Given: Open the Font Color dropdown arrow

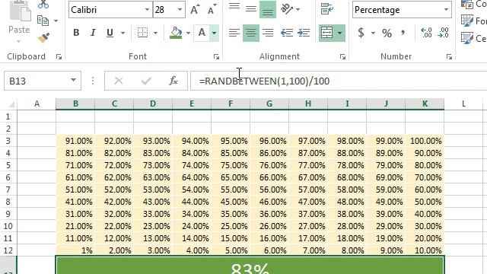Looking at the screenshot, I should pos(215,33).
